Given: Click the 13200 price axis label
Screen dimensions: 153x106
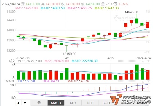Looking at the screenshot, I should click(x=11, y=51).
